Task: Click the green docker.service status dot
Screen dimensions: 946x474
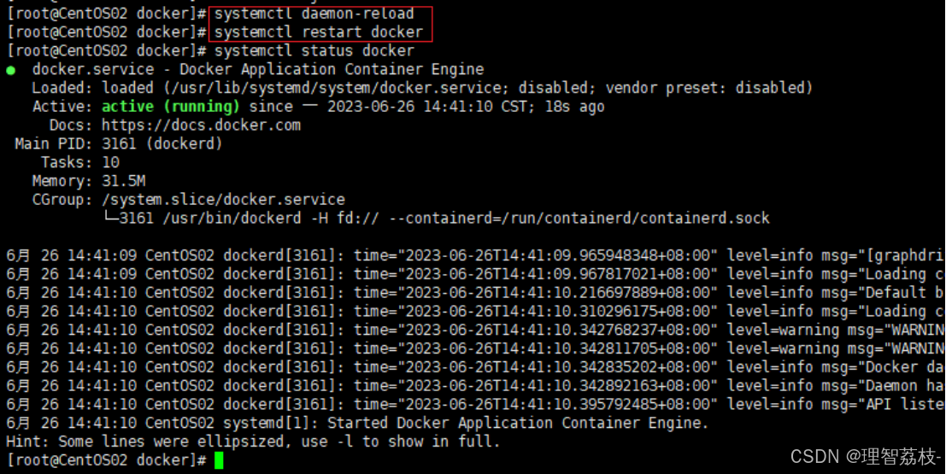Action: pyautogui.click(x=11, y=71)
